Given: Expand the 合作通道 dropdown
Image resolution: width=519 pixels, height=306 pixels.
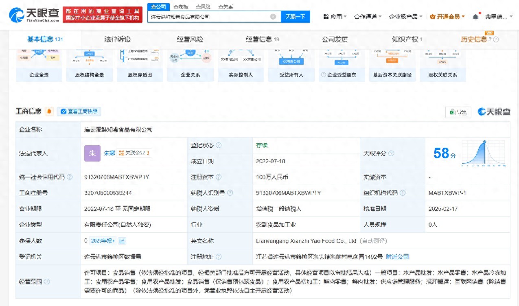Looking at the screenshot, I should tap(368, 17).
